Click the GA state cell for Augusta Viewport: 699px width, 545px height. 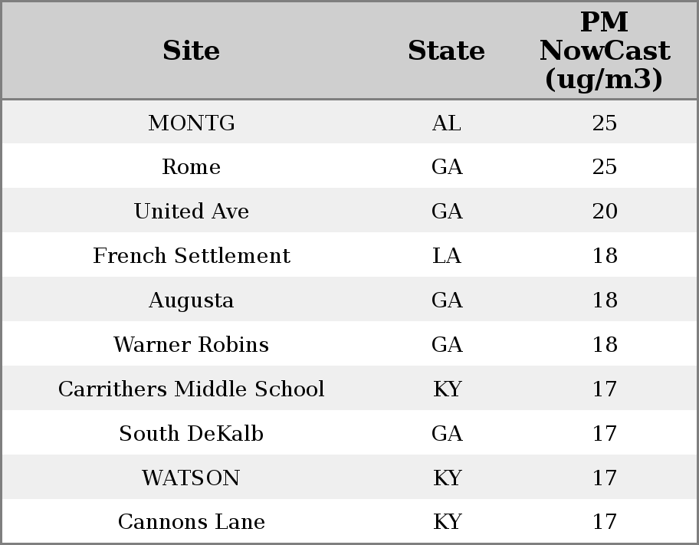pyautogui.click(x=447, y=300)
